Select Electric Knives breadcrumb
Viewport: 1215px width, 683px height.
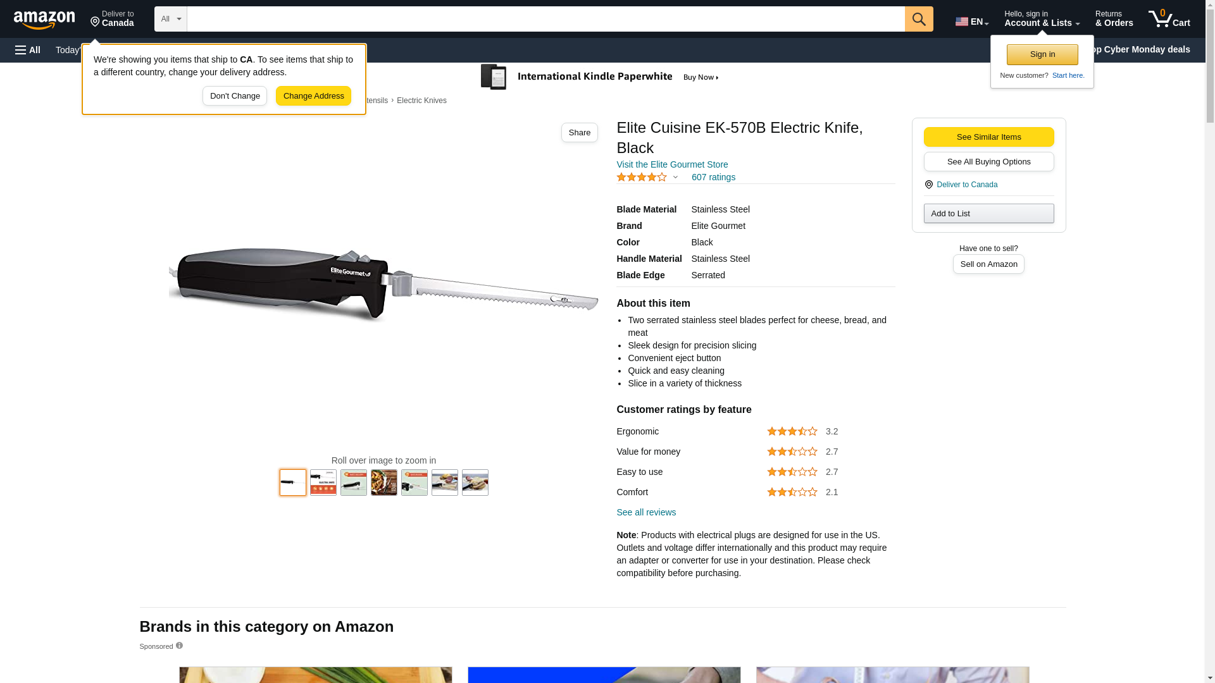point(421,101)
